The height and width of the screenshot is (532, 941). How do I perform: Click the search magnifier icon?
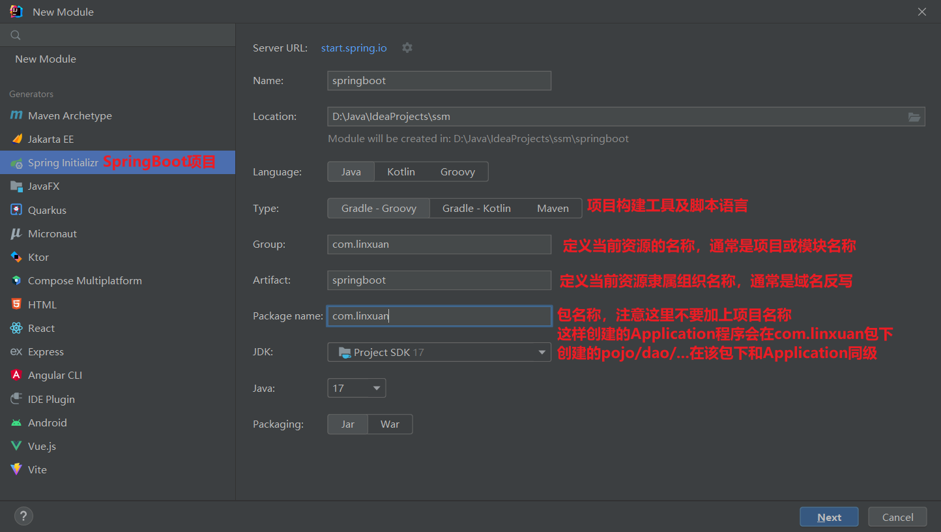pos(16,35)
